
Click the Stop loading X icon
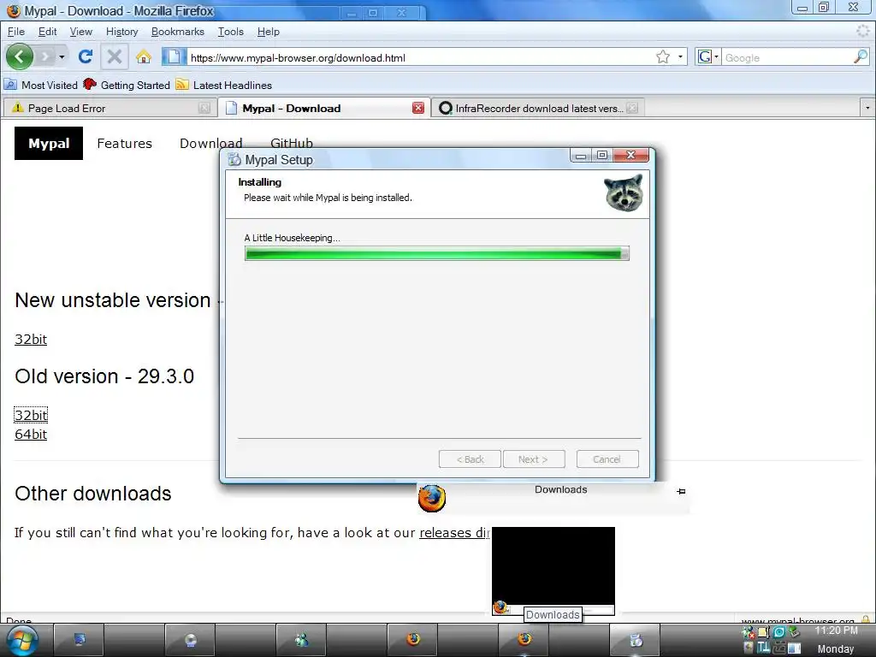[x=114, y=56]
